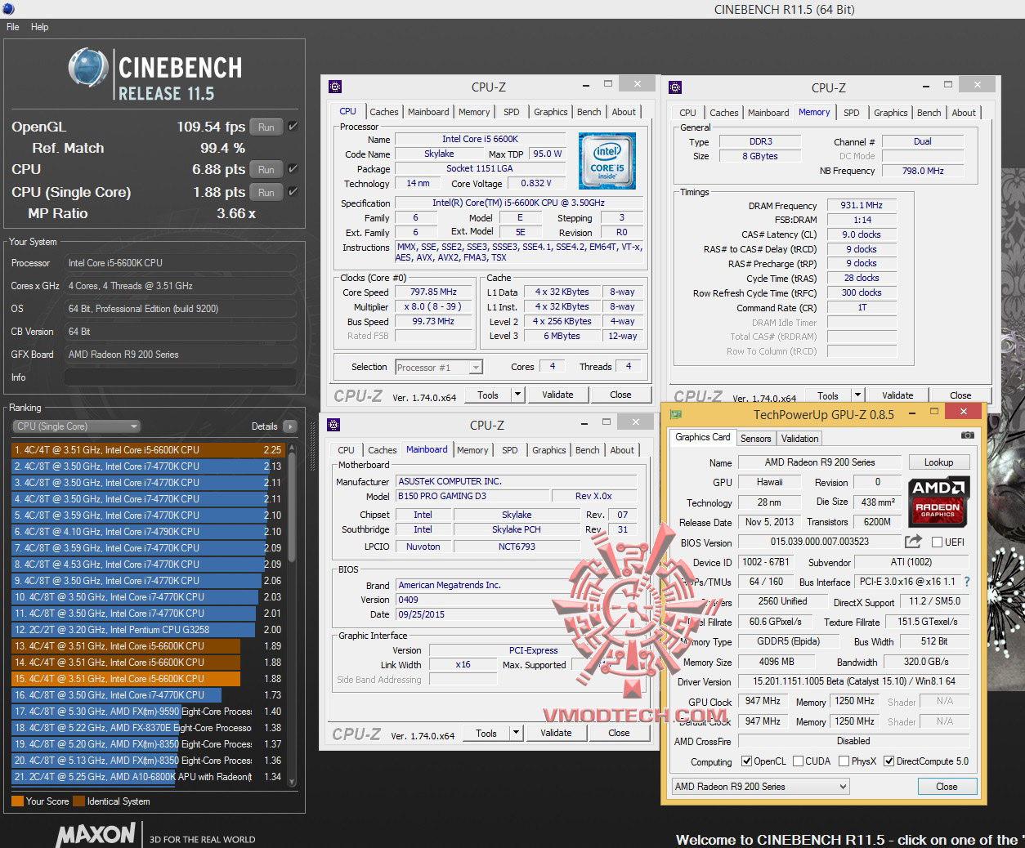Click the AMD Radeon Graphics logo in GPU-Z

[x=938, y=501]
